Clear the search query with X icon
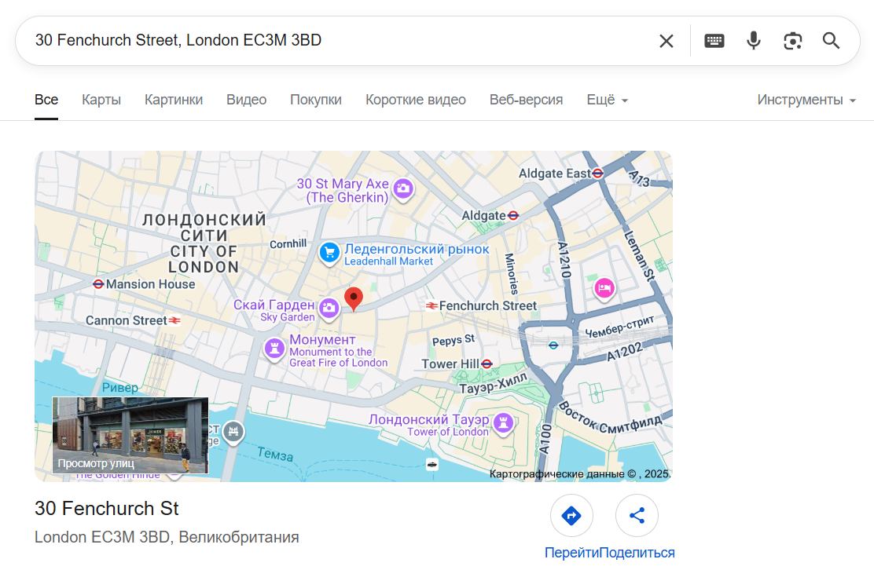The width and height of the screenshot is (874, 570). coord(666,41)
